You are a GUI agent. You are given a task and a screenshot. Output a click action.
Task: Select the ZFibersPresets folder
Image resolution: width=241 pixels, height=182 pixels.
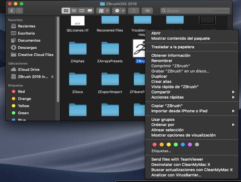click(x=137, y=83)
